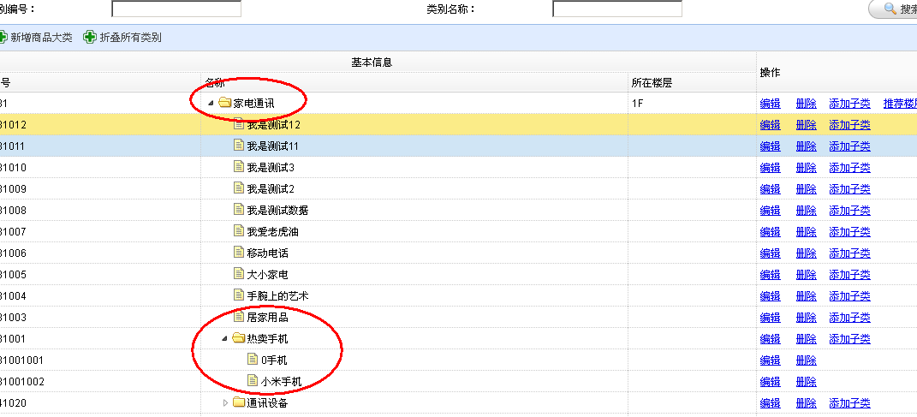Image resolution: width=917 pixels, height=417 pixels.
Task: Select the 我爱老虎油 tree row
Action: 272,232
